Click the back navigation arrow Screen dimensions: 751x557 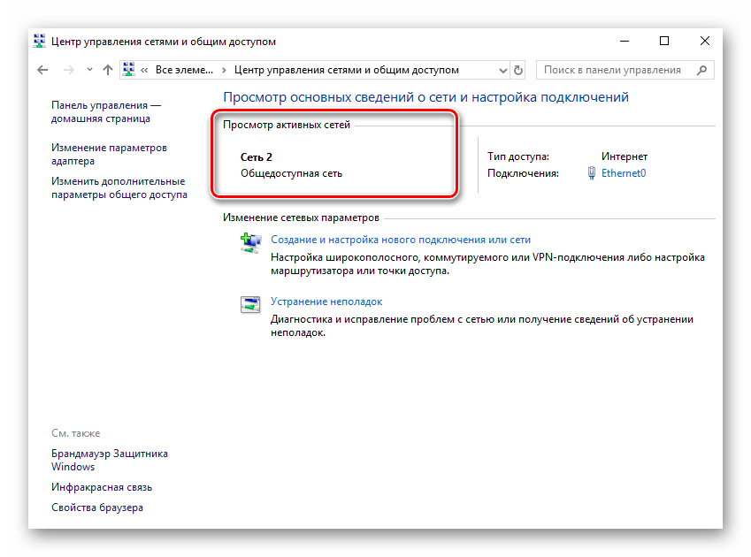pos(42,70)
